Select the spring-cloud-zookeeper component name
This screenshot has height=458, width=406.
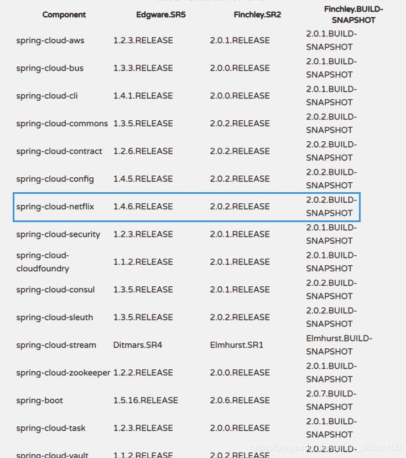click(x=63, y=373)
